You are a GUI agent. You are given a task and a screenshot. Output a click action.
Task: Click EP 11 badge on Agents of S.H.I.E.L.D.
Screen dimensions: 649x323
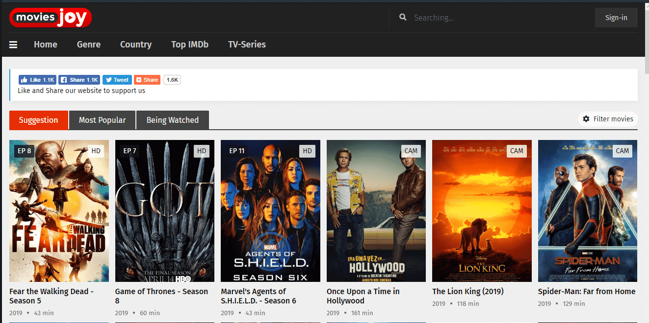coord(237,151)
